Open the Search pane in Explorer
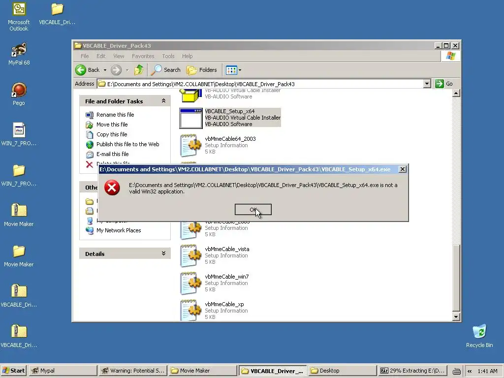The height and width of the screenshot is (378, 504). click(166, 70)
